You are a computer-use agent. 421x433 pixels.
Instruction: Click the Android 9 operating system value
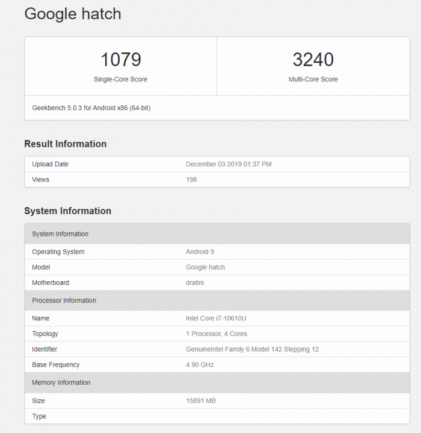click(201, 252)
